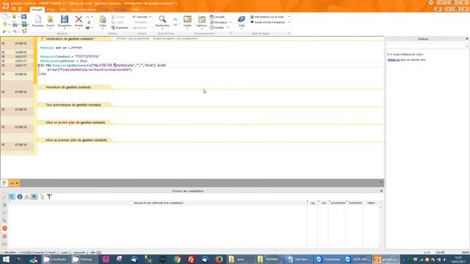The image size is (470, 264).
Task: Toggle the fourth image-like filter icon
Action: pos(35,197)
